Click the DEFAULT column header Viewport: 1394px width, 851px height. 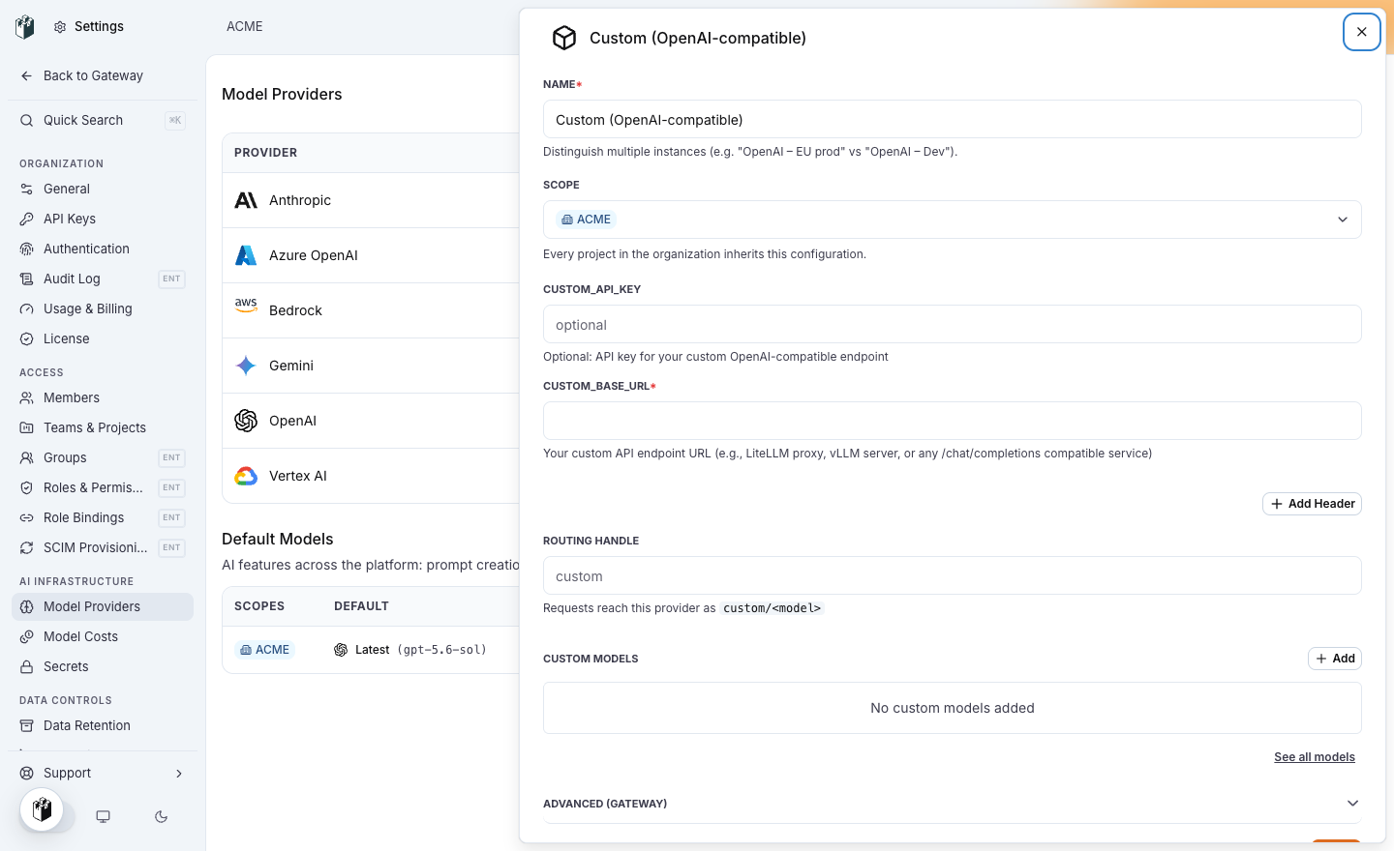coord(362,606)
